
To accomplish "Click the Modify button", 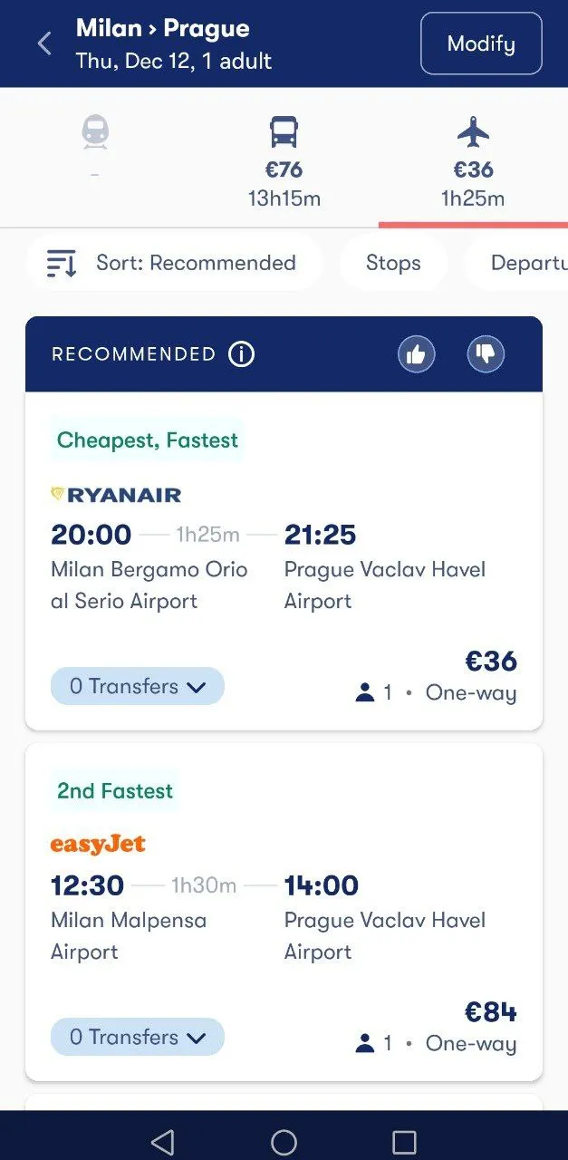I will pos(481,43).
